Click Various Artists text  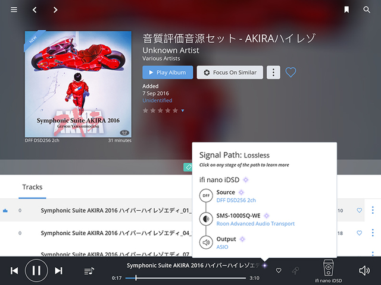coord(161,58)
